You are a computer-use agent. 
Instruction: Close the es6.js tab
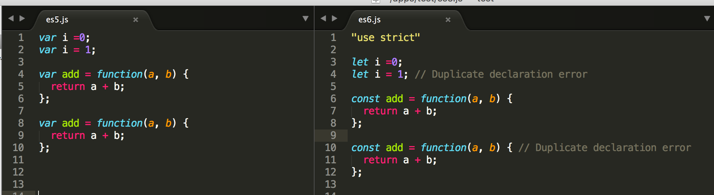click(x=448, y=20)
